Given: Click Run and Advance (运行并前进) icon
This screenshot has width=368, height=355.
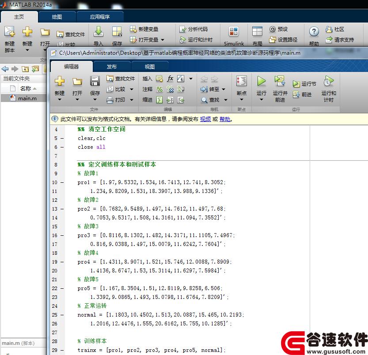Looking at the screenshot, I should 280,81.
